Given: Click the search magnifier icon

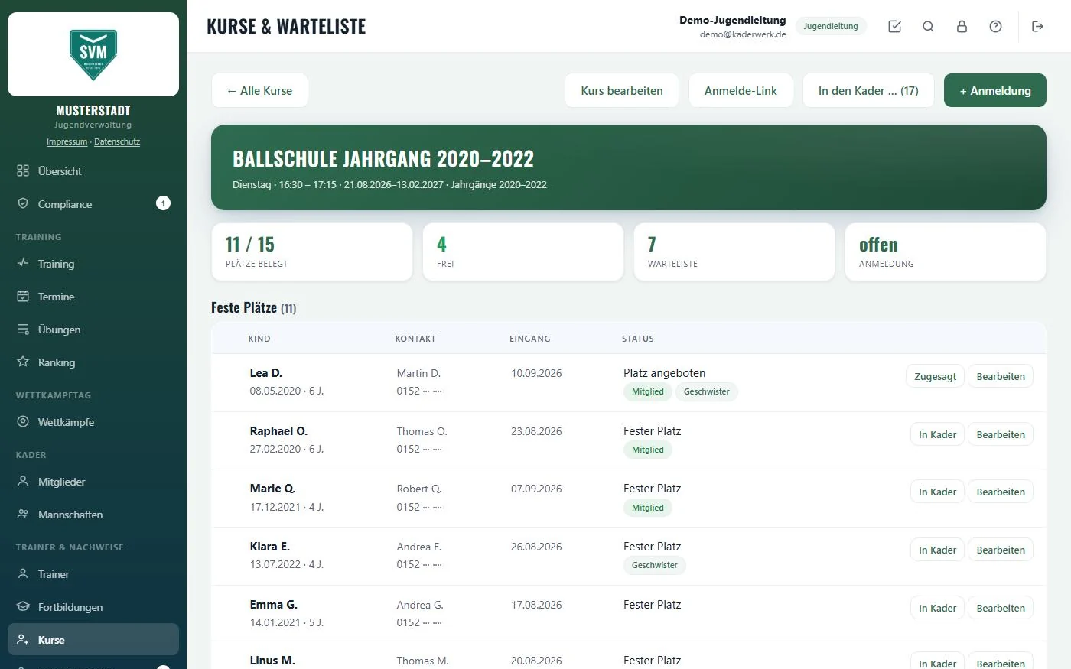Looking at the screenshot, I should pyautogui.click(x=928, y=27).
